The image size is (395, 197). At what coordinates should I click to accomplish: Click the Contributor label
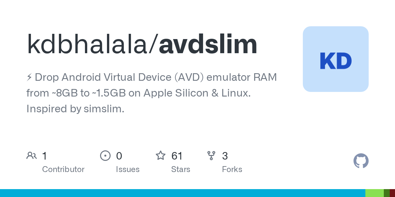(x=63, y=169)
